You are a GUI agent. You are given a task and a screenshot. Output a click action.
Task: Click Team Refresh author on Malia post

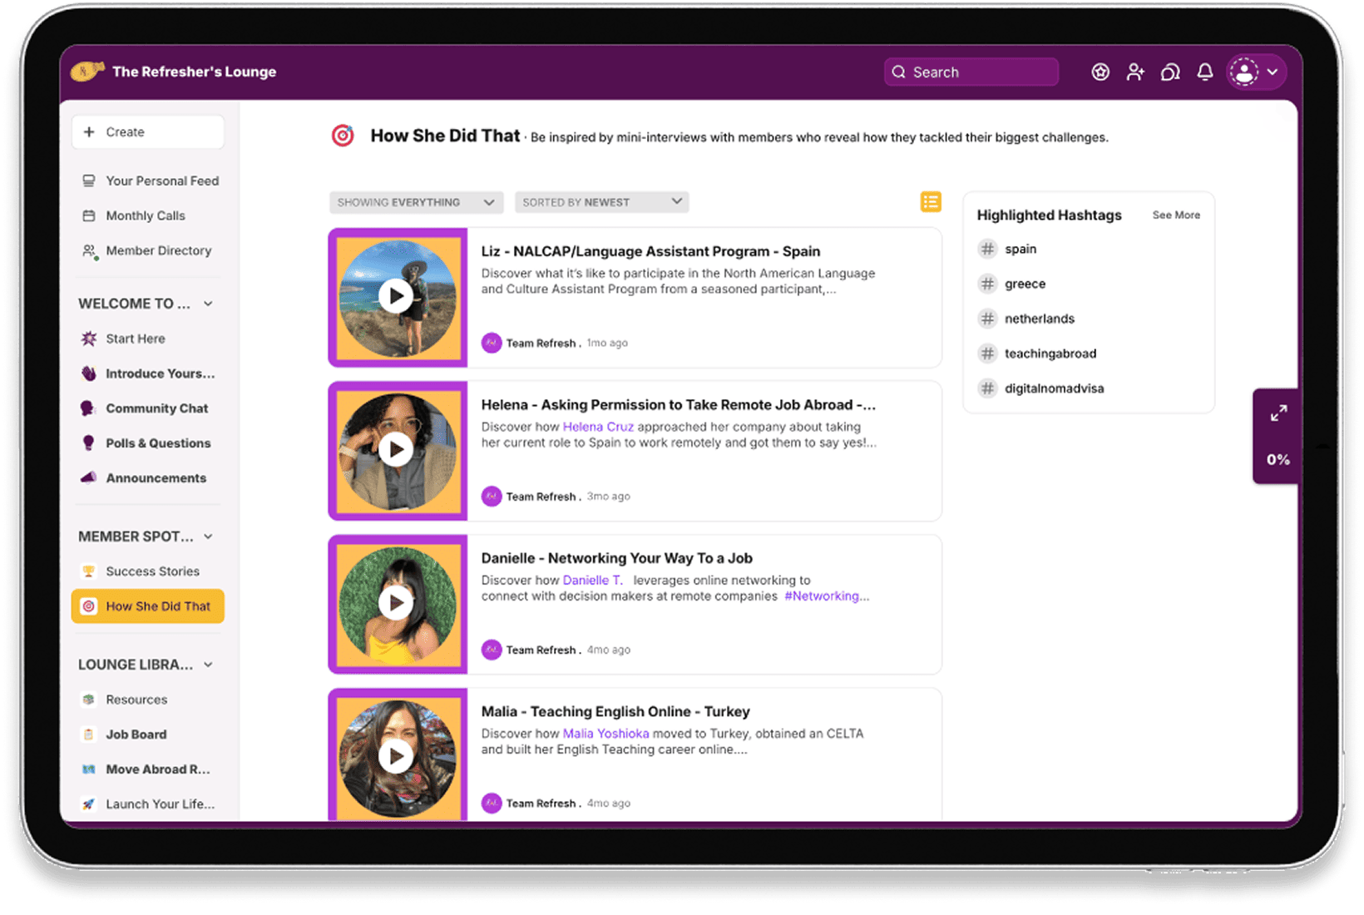(541, 804)
